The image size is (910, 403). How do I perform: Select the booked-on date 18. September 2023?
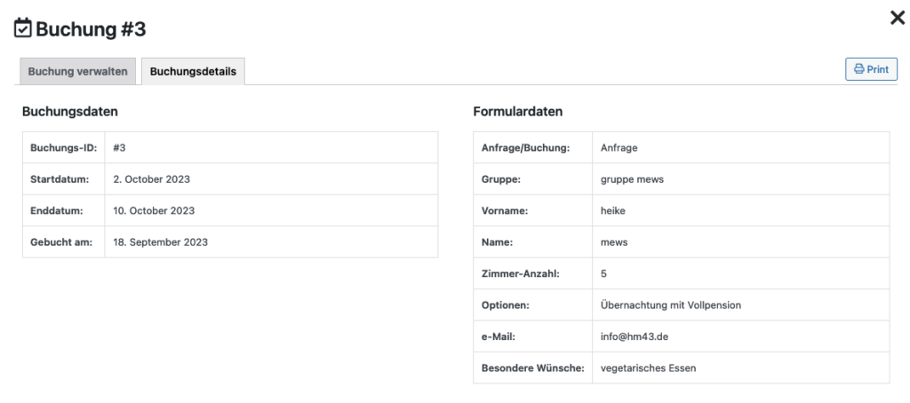coord(161,241)
